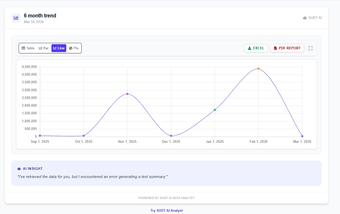Click the Oct 1, 2025 purple data point
Screen dimensions: 340x214
(84, 136)
